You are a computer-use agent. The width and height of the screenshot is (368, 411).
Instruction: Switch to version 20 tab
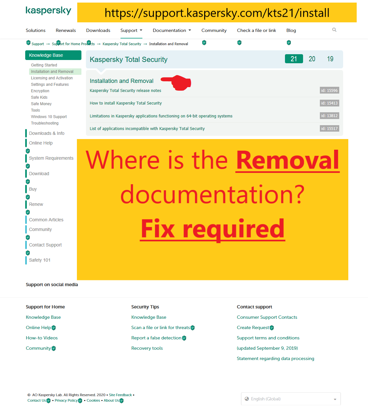click(x=312, y=59)
